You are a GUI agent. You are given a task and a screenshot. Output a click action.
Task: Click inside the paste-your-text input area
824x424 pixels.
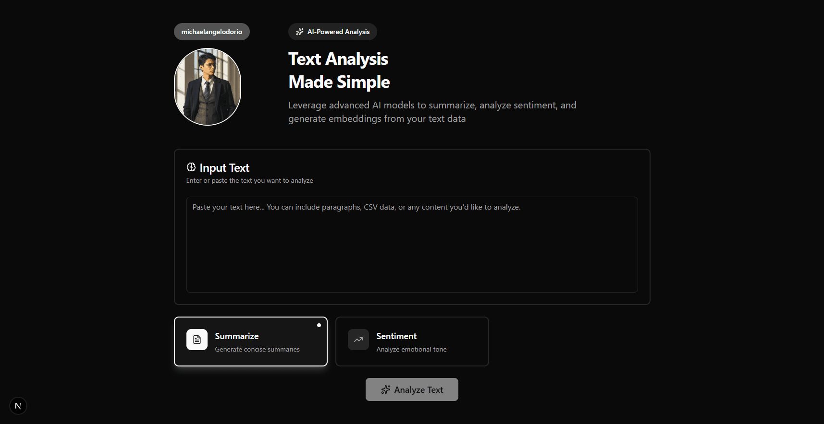tap(412, 245)
